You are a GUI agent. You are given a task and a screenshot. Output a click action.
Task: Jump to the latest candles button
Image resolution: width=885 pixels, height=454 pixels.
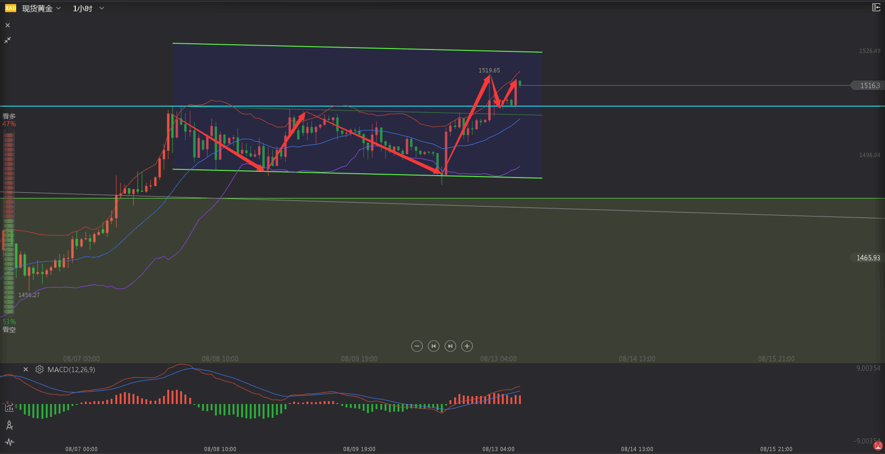pos(450,346)
